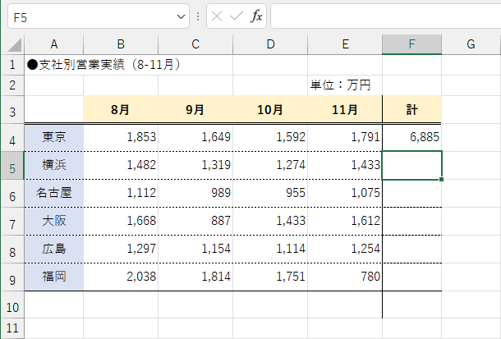The image size is (501, 339).
Task: Click the cell with value 1,592
Action: [270, 138]
